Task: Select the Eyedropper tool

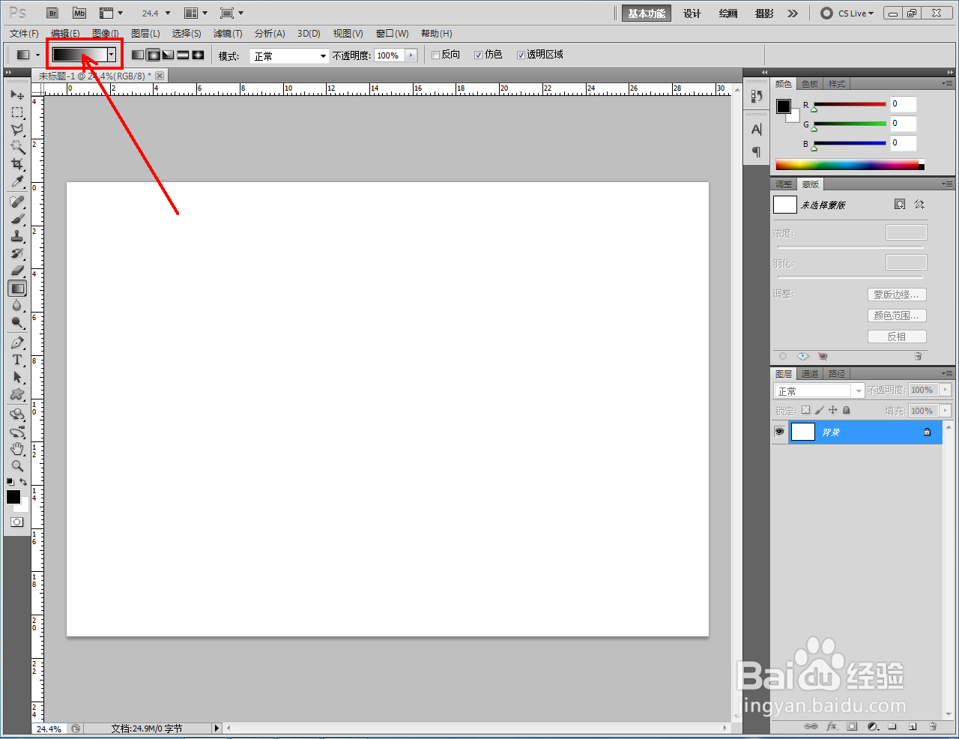Action: tap(17, 181)
